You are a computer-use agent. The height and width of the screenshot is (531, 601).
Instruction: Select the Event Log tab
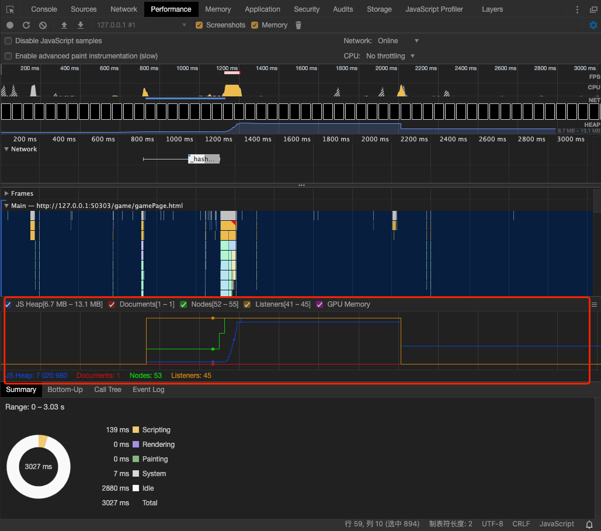click(x=148, y=390)
